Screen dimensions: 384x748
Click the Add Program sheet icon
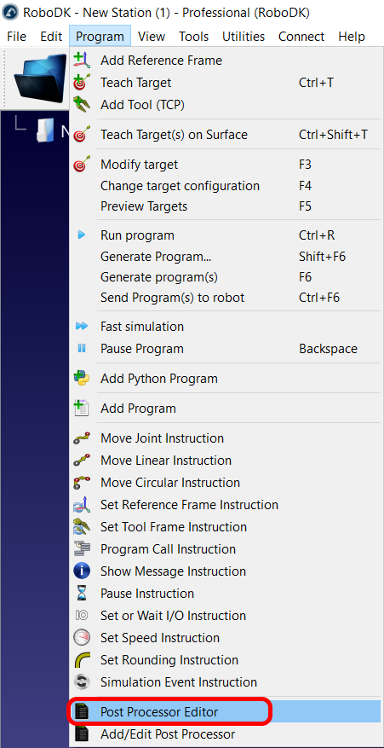[x=82, y=409]
